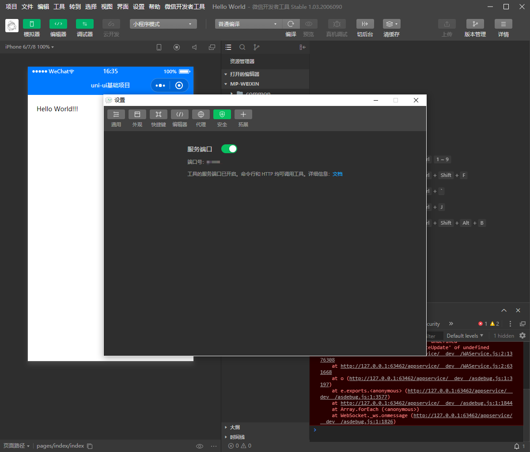Open the 视图 menu
This screenshot has width=530, height=452.
107,7
